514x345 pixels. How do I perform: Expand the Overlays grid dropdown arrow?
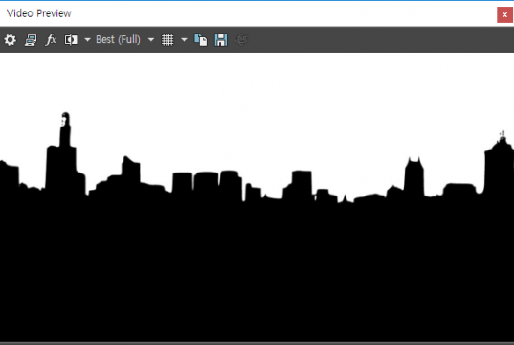184,40
